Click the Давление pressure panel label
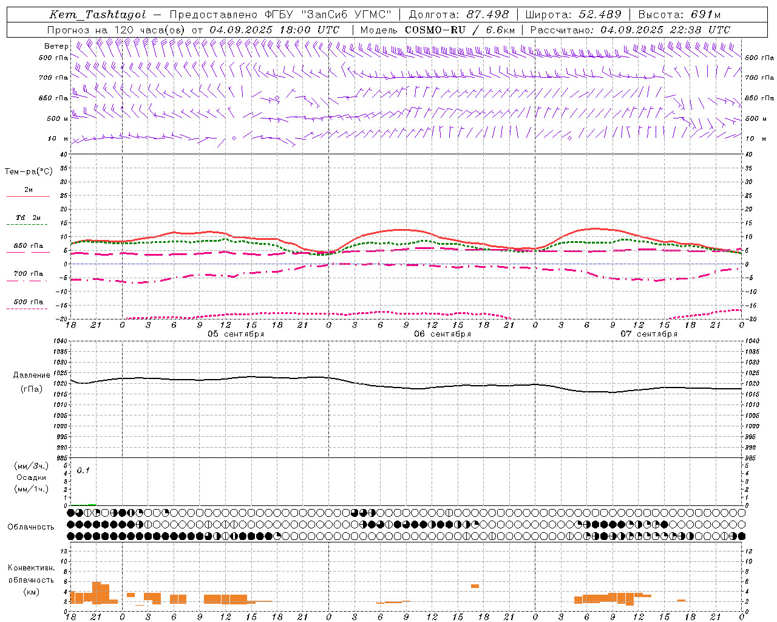The width and height of the screenshot is (777, 622). (x=32, y=375)
